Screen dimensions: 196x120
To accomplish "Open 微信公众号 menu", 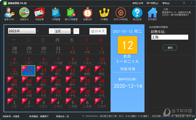I will 138,3.
